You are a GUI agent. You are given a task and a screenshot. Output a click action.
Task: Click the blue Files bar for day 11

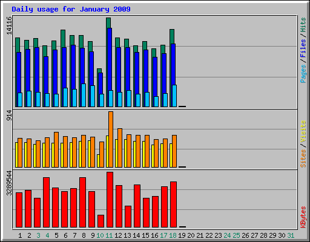tap(110, 59)
